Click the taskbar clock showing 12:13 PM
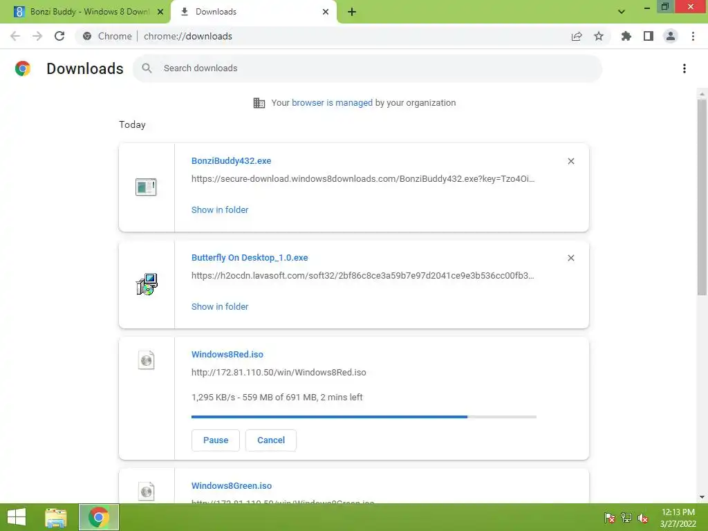 (678, 517)
